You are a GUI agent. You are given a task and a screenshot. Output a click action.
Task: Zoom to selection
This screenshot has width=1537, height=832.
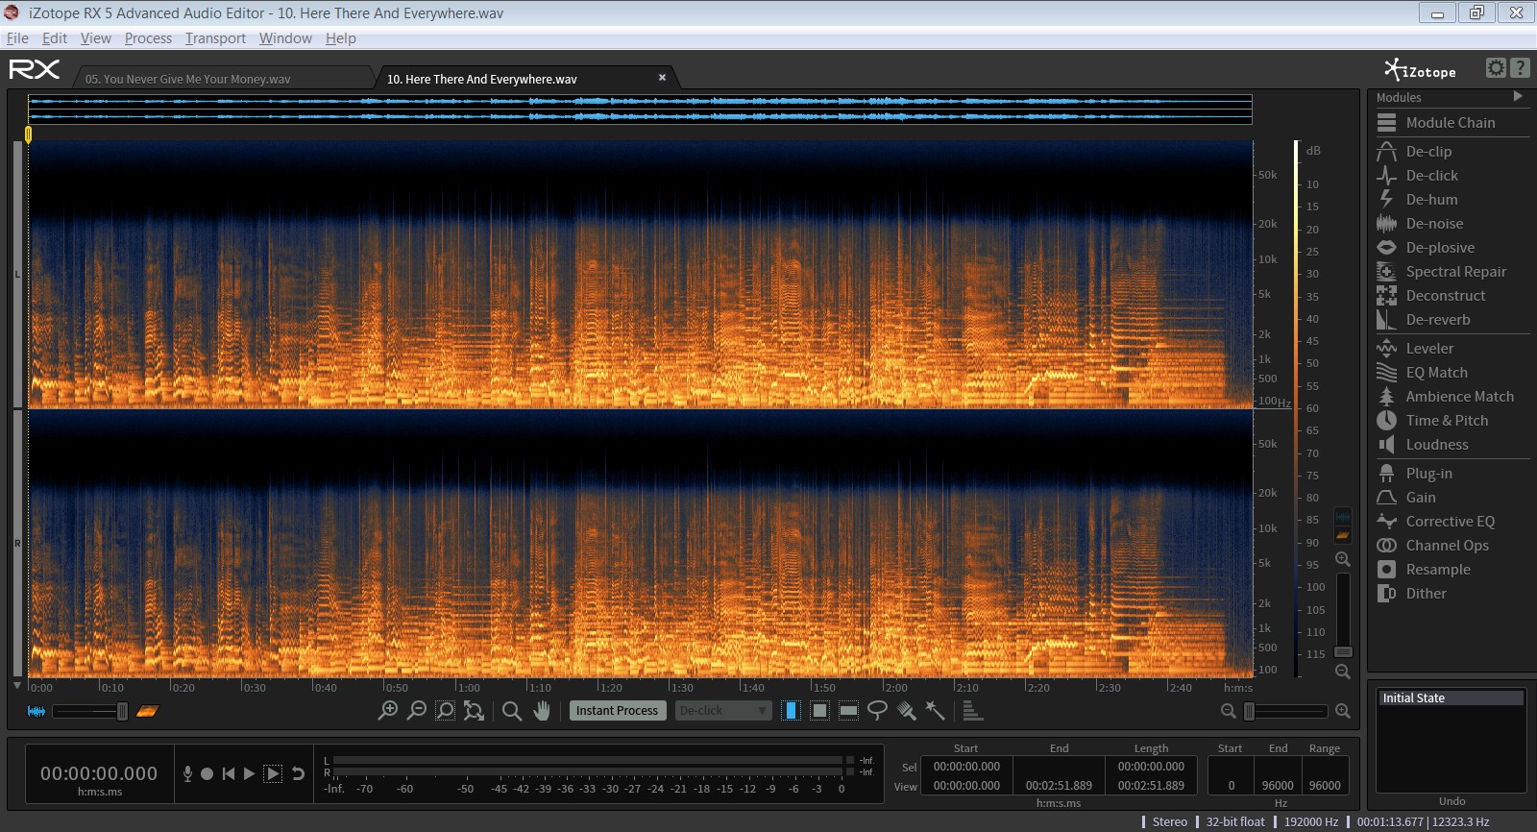(x=446, y=711)
